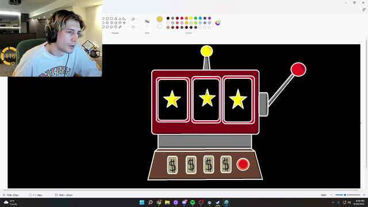Select the oval callout shape

108,27
